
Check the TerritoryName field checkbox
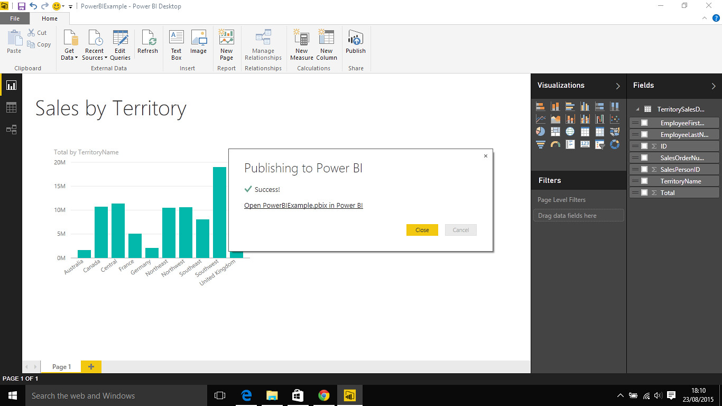(x=644, y=181)
